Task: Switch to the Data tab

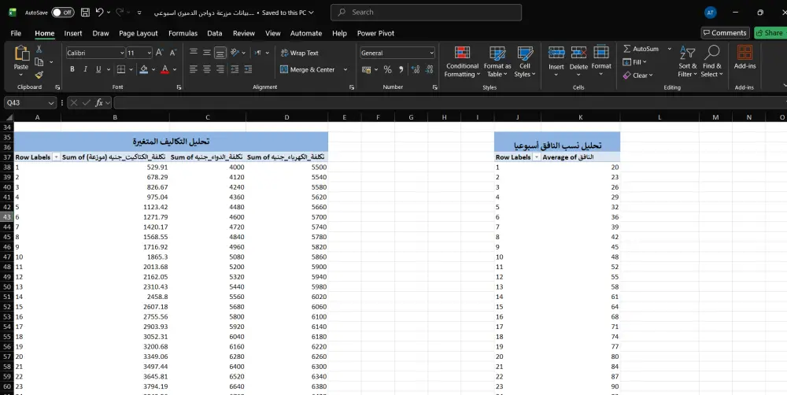Action: pyautogui.click(x=214, y=33)
